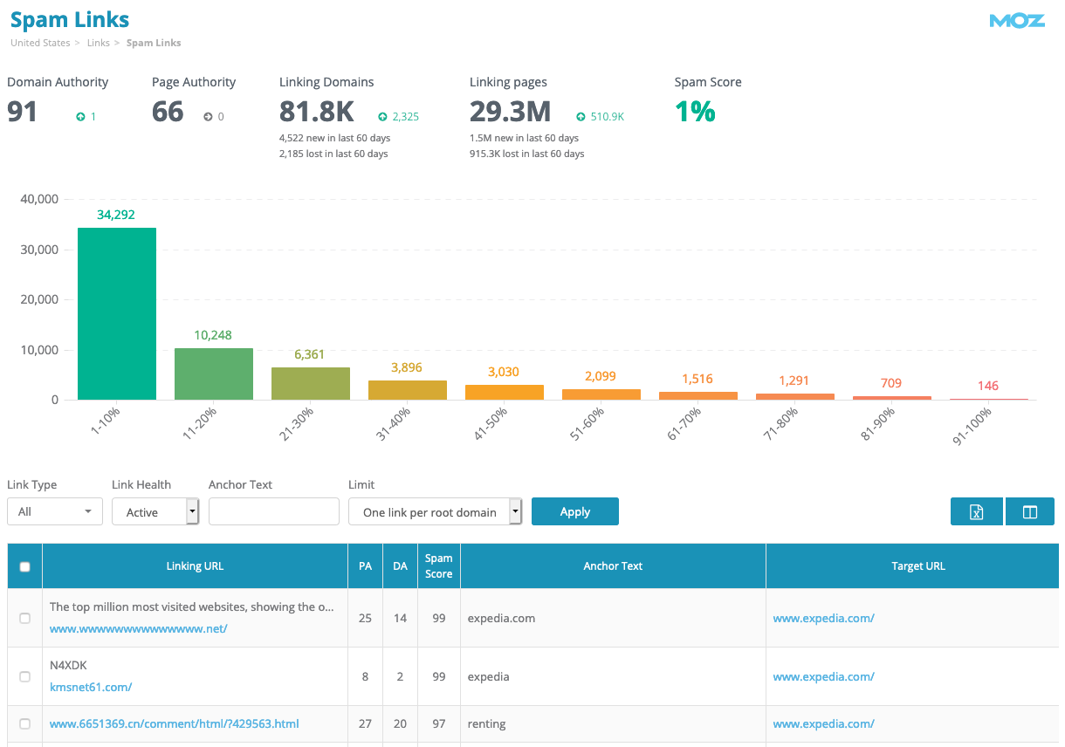Click the green up arrow beside 2,325
1065x747 pixels.
pos(382,116)
